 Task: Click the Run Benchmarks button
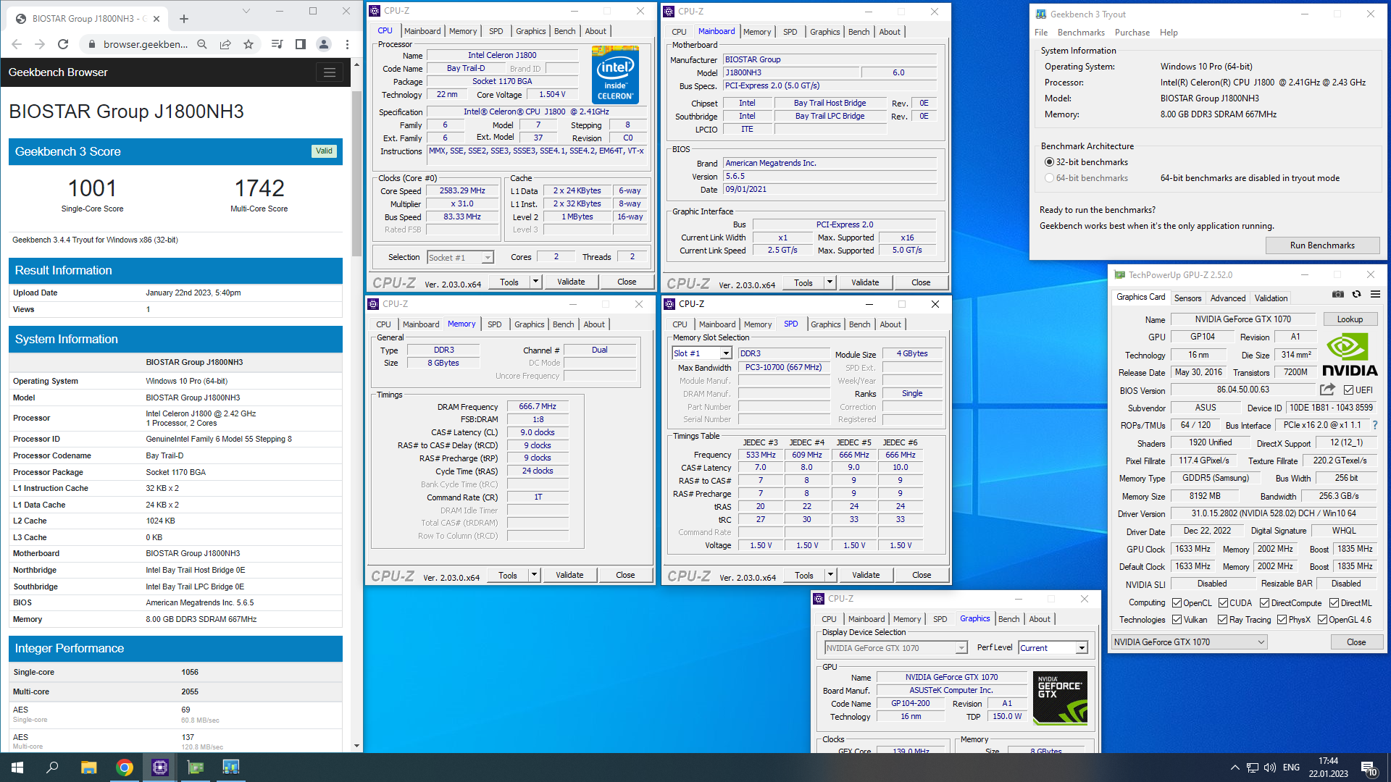[1322, 245]
